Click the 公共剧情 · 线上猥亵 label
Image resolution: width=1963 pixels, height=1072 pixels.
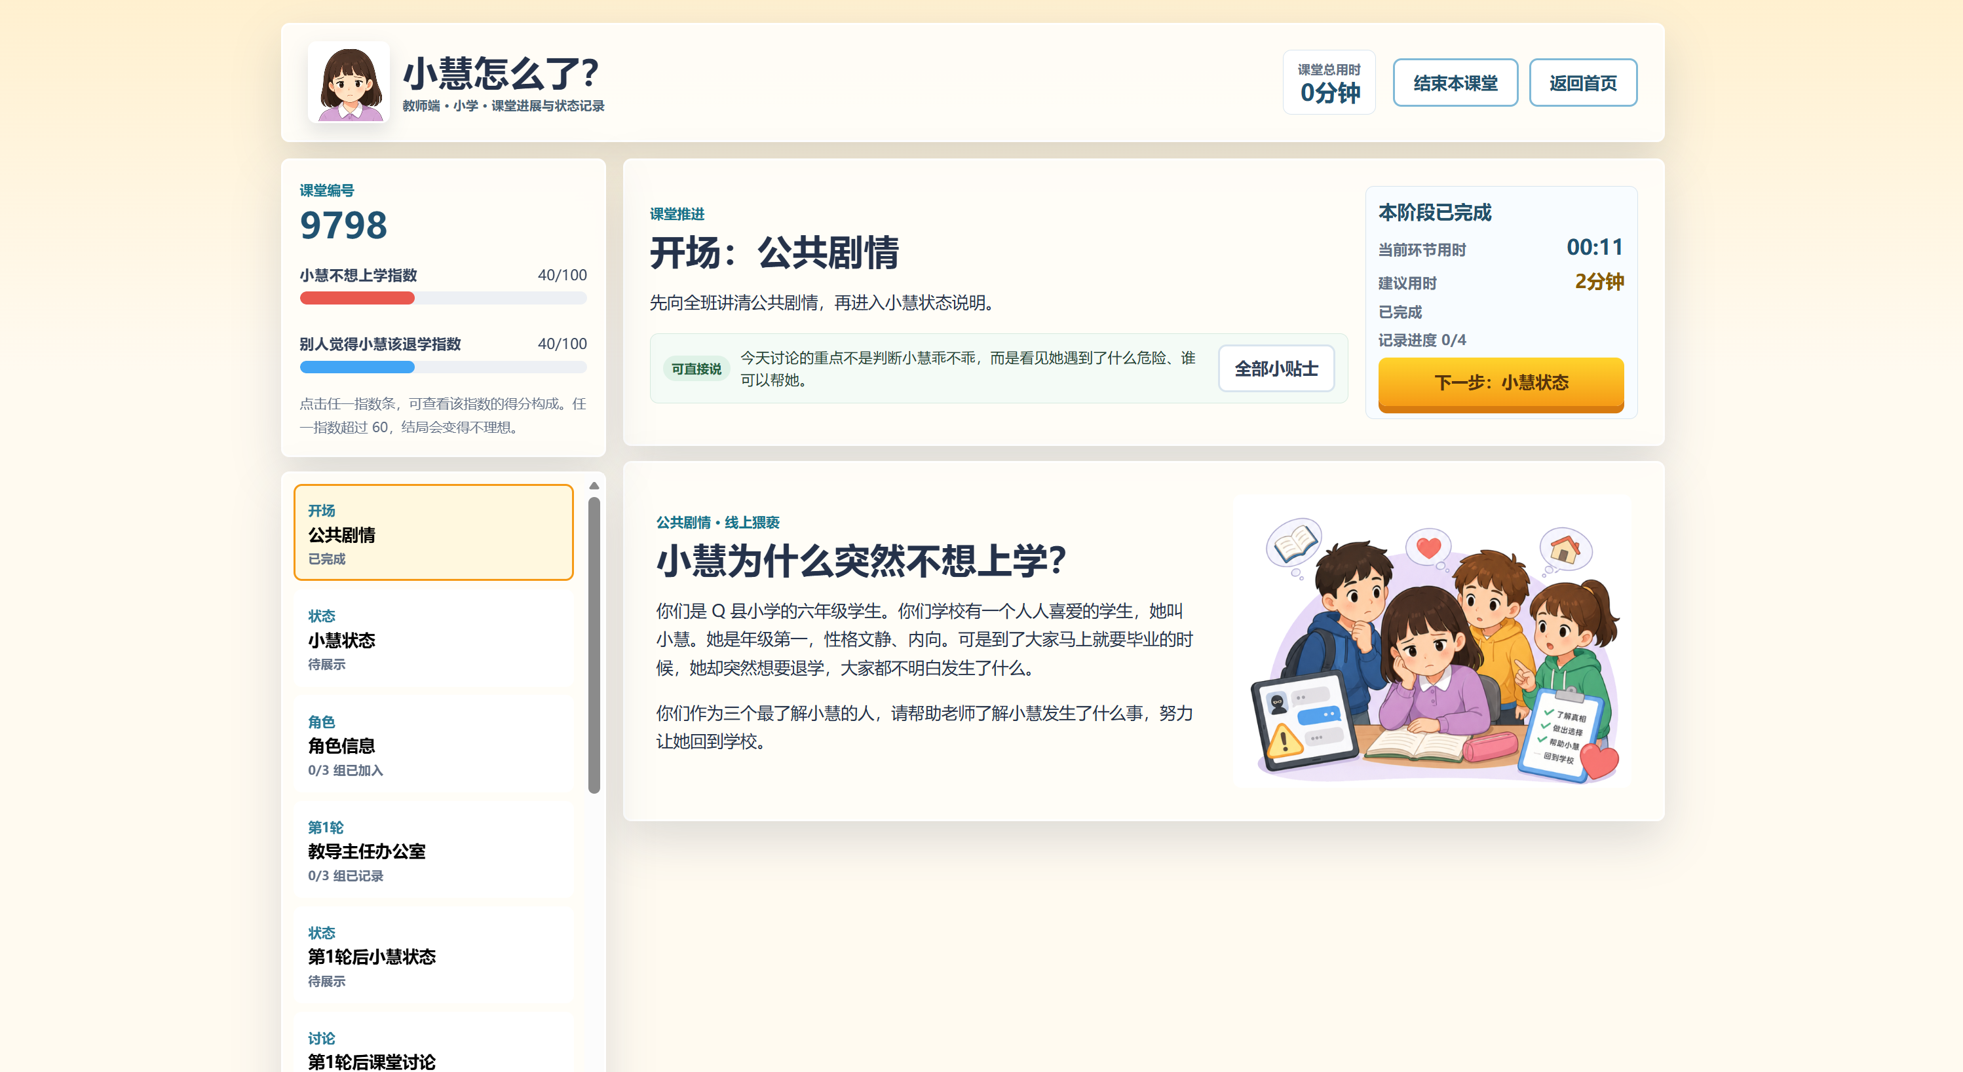(x=718, y=523)
